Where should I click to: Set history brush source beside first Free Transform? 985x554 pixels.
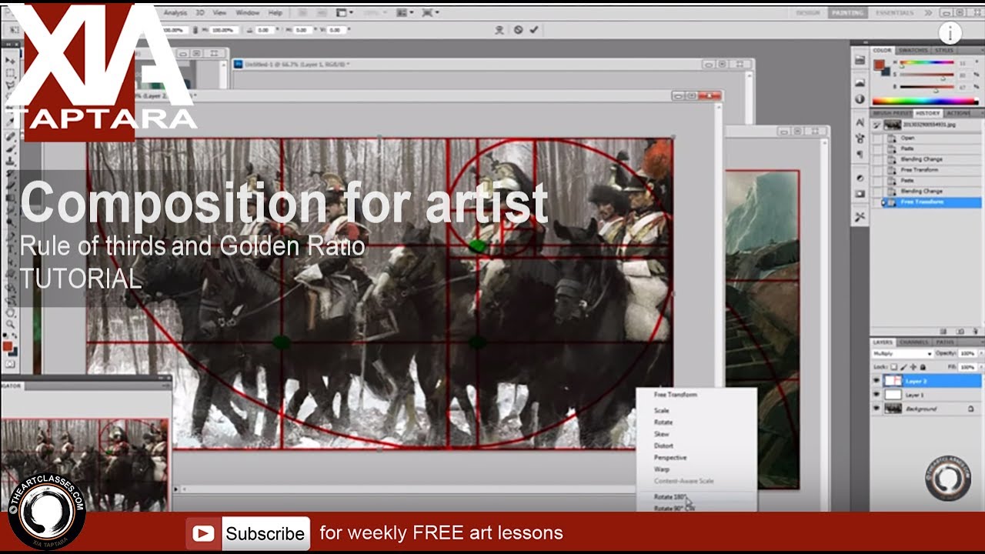[876, 170]
